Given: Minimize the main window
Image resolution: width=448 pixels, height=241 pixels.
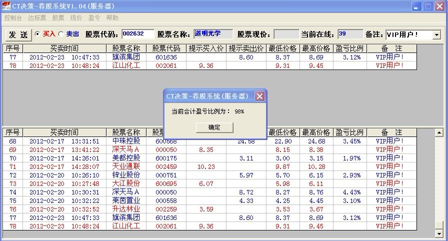Looking at the screenshot, I should click(x=416, y=6).
